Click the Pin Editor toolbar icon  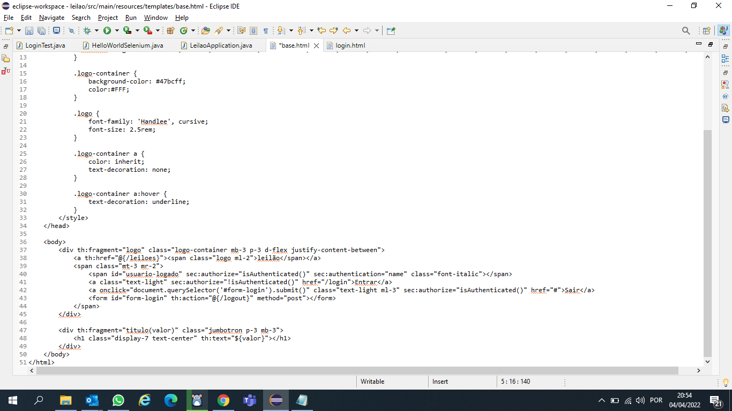[x=391, y=31]
